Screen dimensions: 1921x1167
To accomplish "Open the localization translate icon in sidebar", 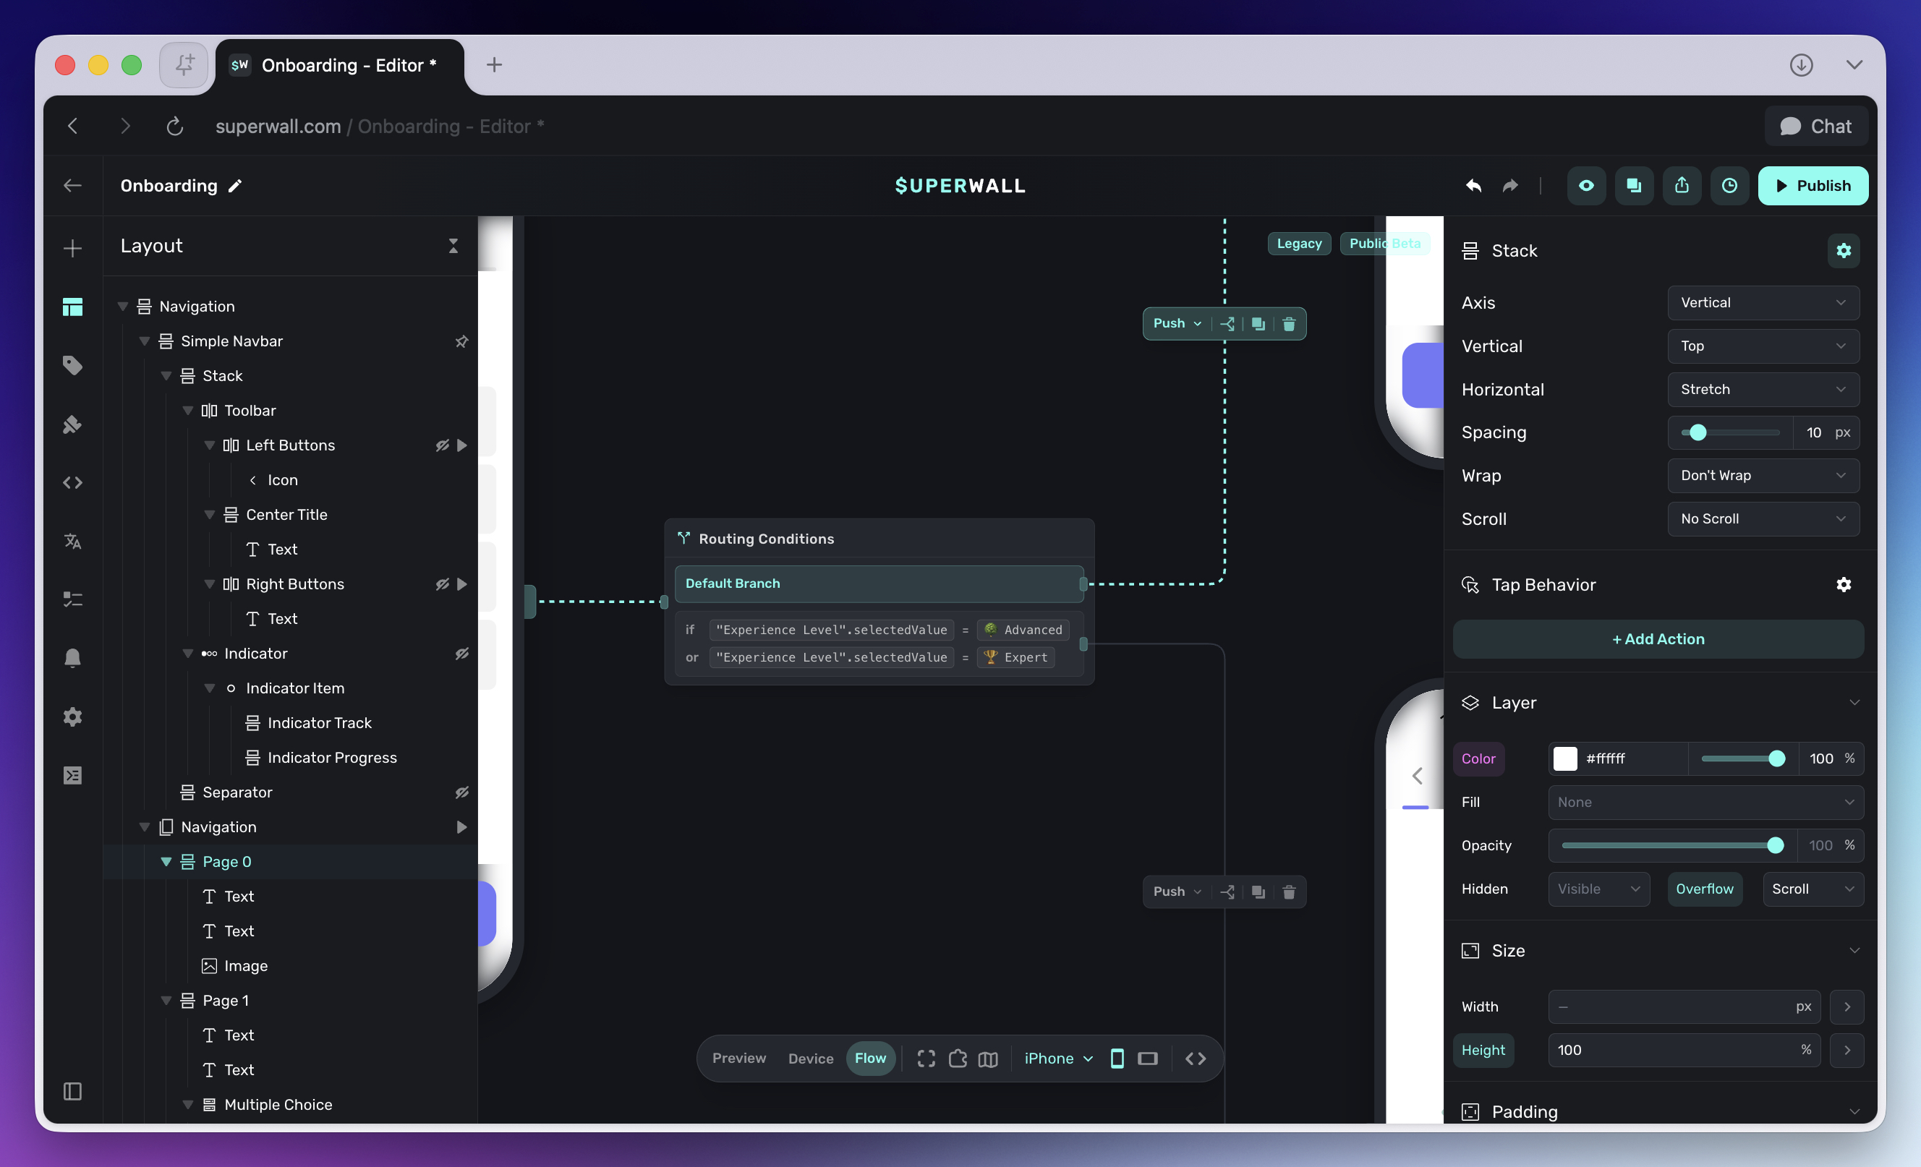I will pyautogui.click(x=72, y=541).
